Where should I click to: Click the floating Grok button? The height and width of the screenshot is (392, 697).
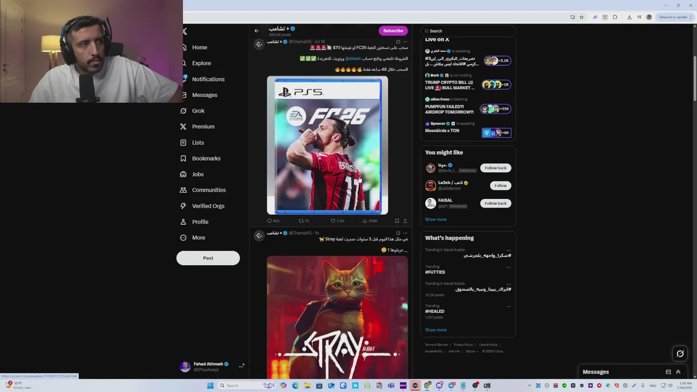point(680,354)
